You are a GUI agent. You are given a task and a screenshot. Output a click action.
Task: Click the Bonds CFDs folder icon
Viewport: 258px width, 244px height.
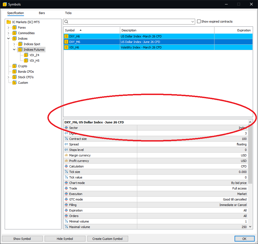click(x=15, y=72)
